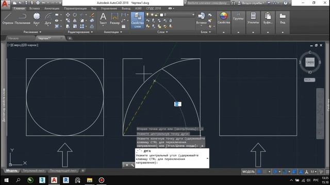Toggle the layer freeze sun icon
This screenshot has height=185, width=330.
(152, 15)
